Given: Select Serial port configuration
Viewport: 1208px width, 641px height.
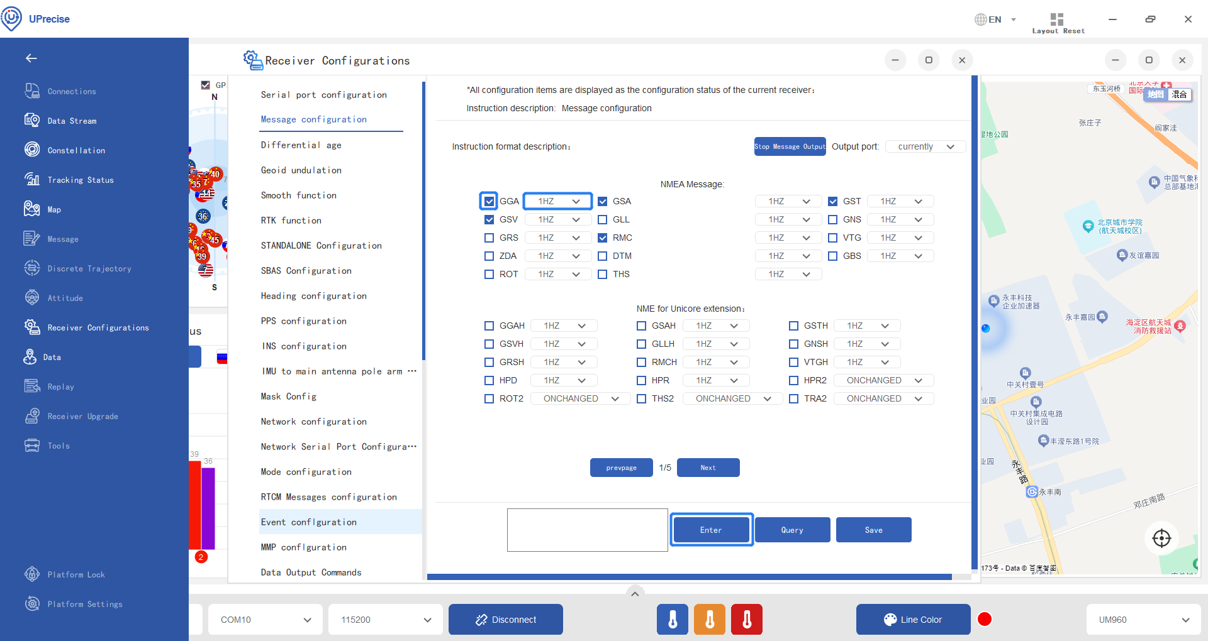Looking at the screenshot, I should click(x=324, y=95).
